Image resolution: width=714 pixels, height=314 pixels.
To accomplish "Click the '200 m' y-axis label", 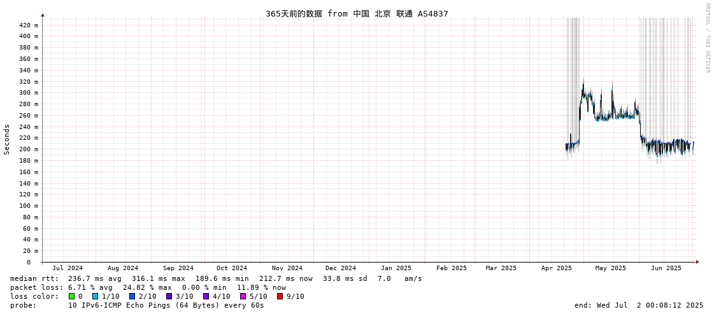I will tap(28, 149).
